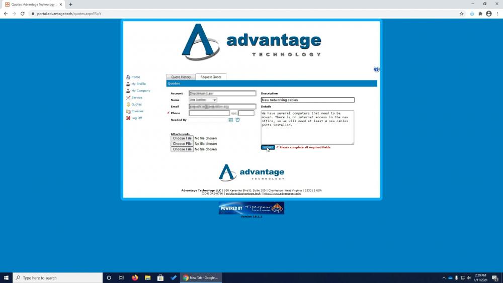Open My Company in sidebar
503x283 pixels.
point(140,90)
